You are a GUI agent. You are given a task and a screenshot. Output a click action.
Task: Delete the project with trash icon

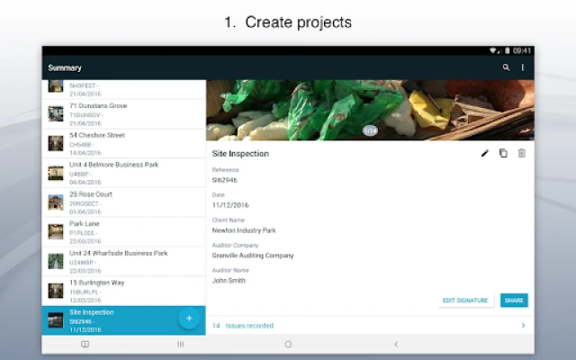[x=522, y=153]
